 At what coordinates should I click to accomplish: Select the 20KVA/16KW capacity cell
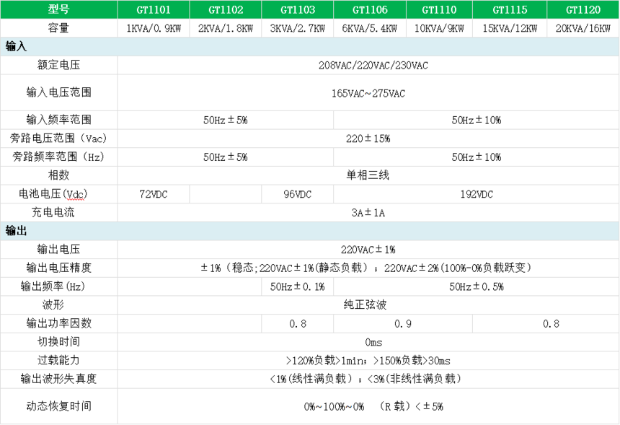coord(583,28)
